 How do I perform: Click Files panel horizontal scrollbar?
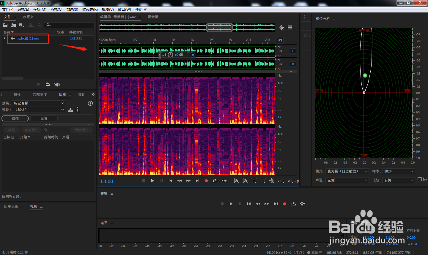pos(13,78)
